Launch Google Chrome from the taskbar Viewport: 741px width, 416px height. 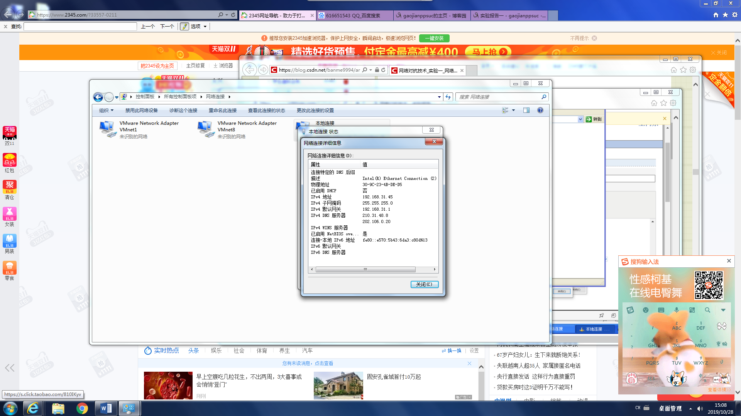point(82,408)
